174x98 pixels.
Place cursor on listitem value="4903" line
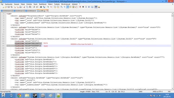click(x=27, y=41)
